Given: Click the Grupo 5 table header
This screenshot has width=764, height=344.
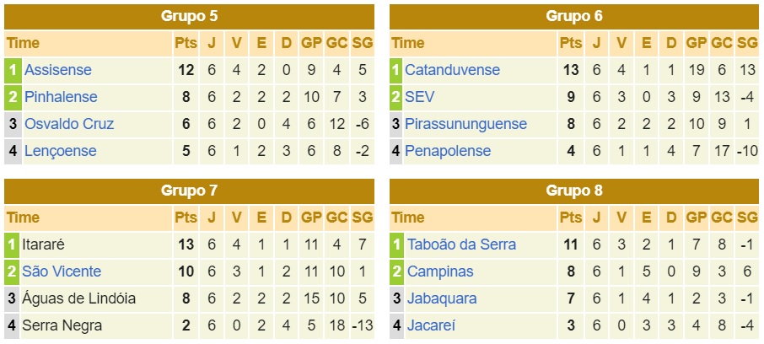Looking at the screenshot, I should coord(189,16).
